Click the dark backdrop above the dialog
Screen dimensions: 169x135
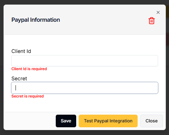coord(84,2)
